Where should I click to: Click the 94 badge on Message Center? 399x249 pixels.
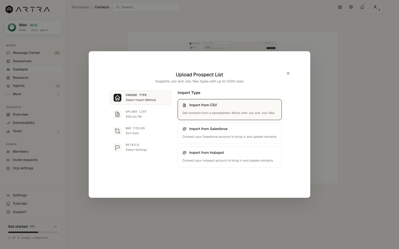[57, 53]
